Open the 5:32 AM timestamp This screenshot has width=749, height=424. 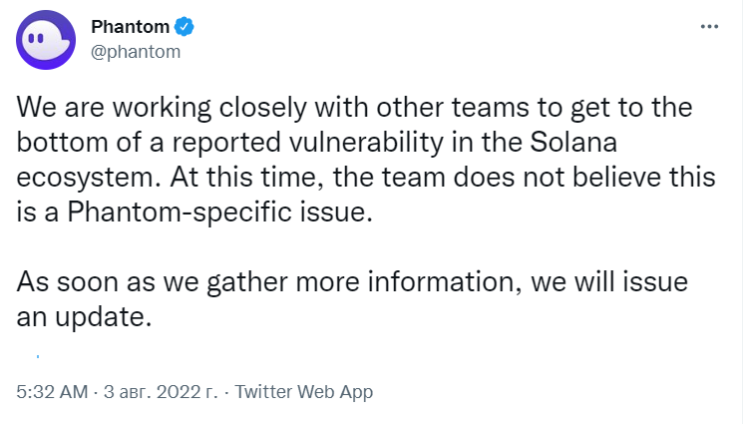point(52,392)
